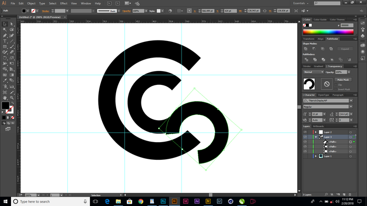Select the Gradient tool in toolbox

(11, 75)
